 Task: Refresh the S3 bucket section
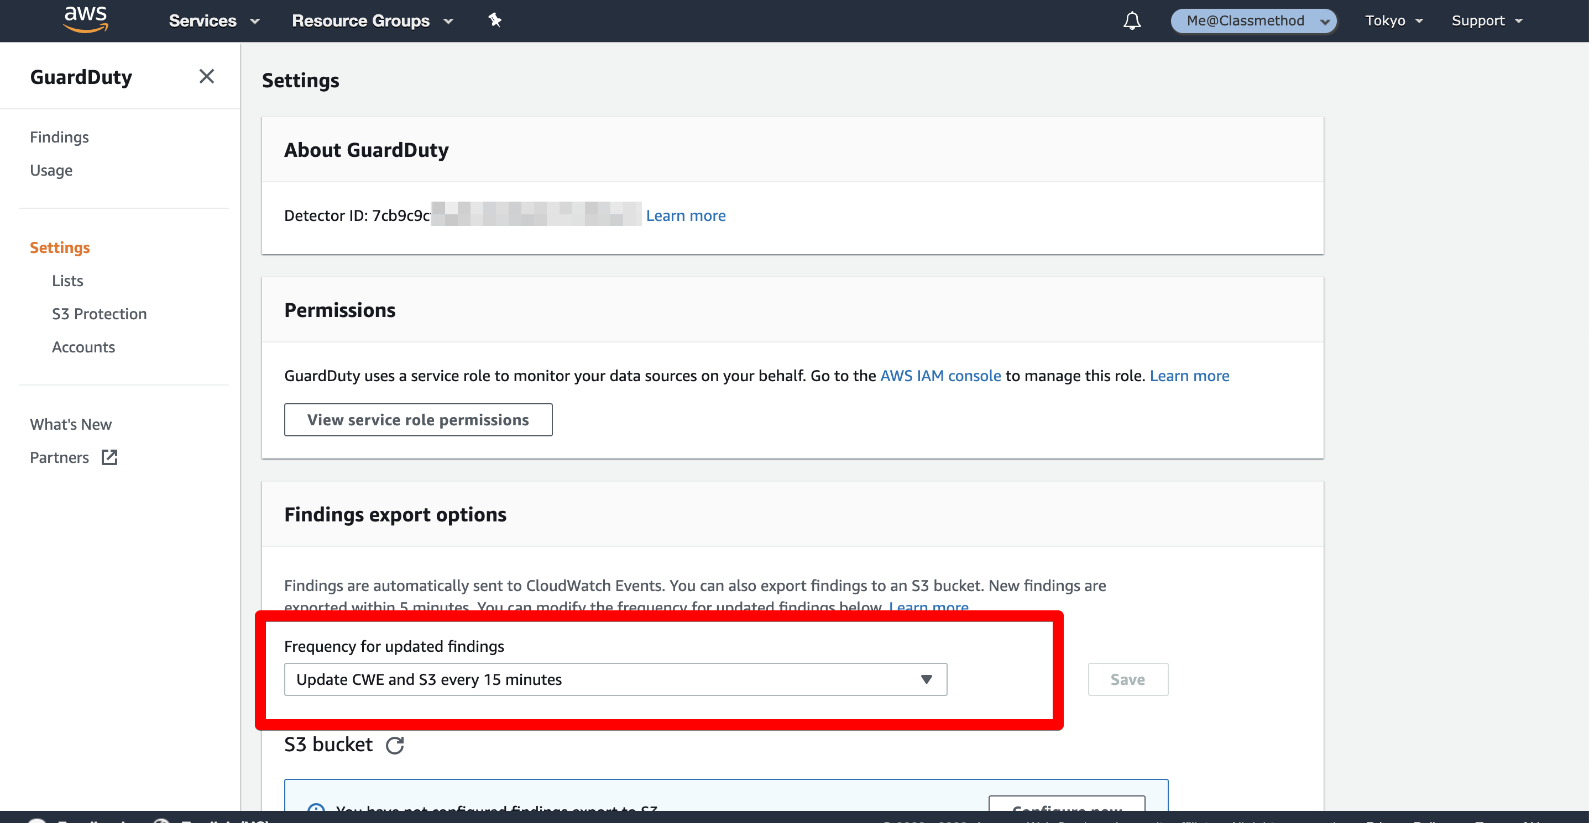395,745
